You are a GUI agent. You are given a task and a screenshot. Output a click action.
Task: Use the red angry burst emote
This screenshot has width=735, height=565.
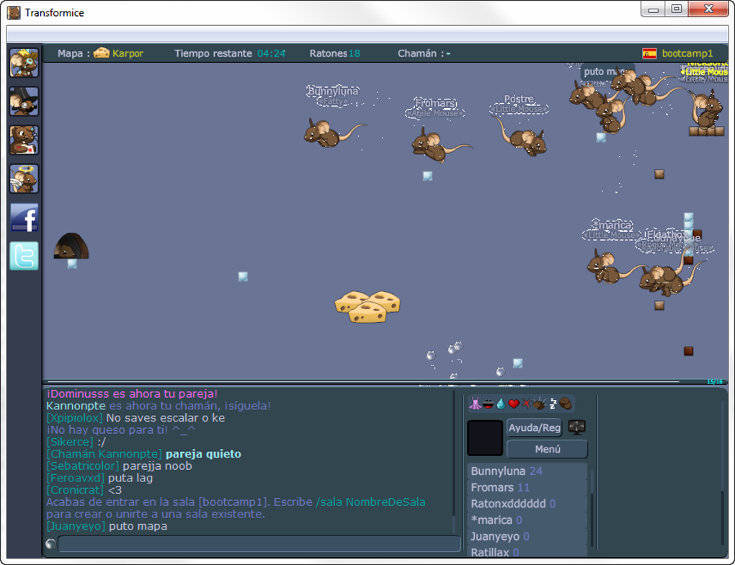click(527, 404)
